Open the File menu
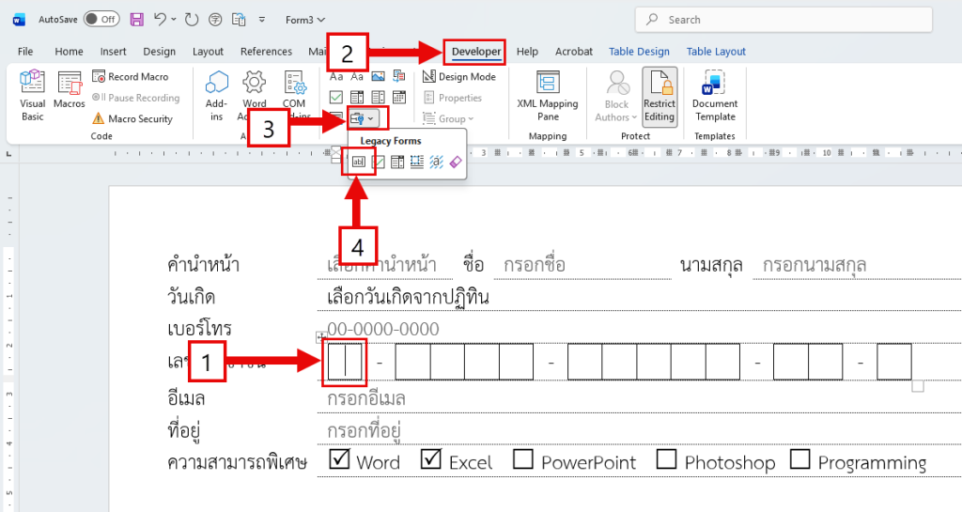This screenshot has height=512, width=962. [x=25, y=52]
